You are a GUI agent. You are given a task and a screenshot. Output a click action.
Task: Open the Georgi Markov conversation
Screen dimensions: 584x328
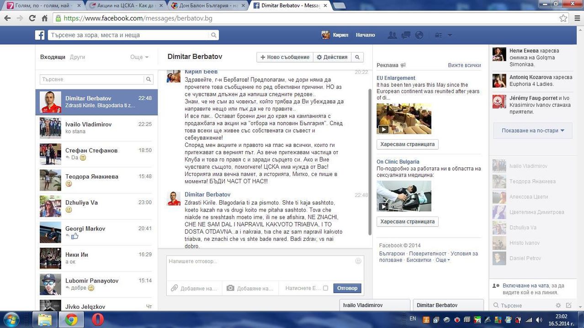[x=96, y=232]
